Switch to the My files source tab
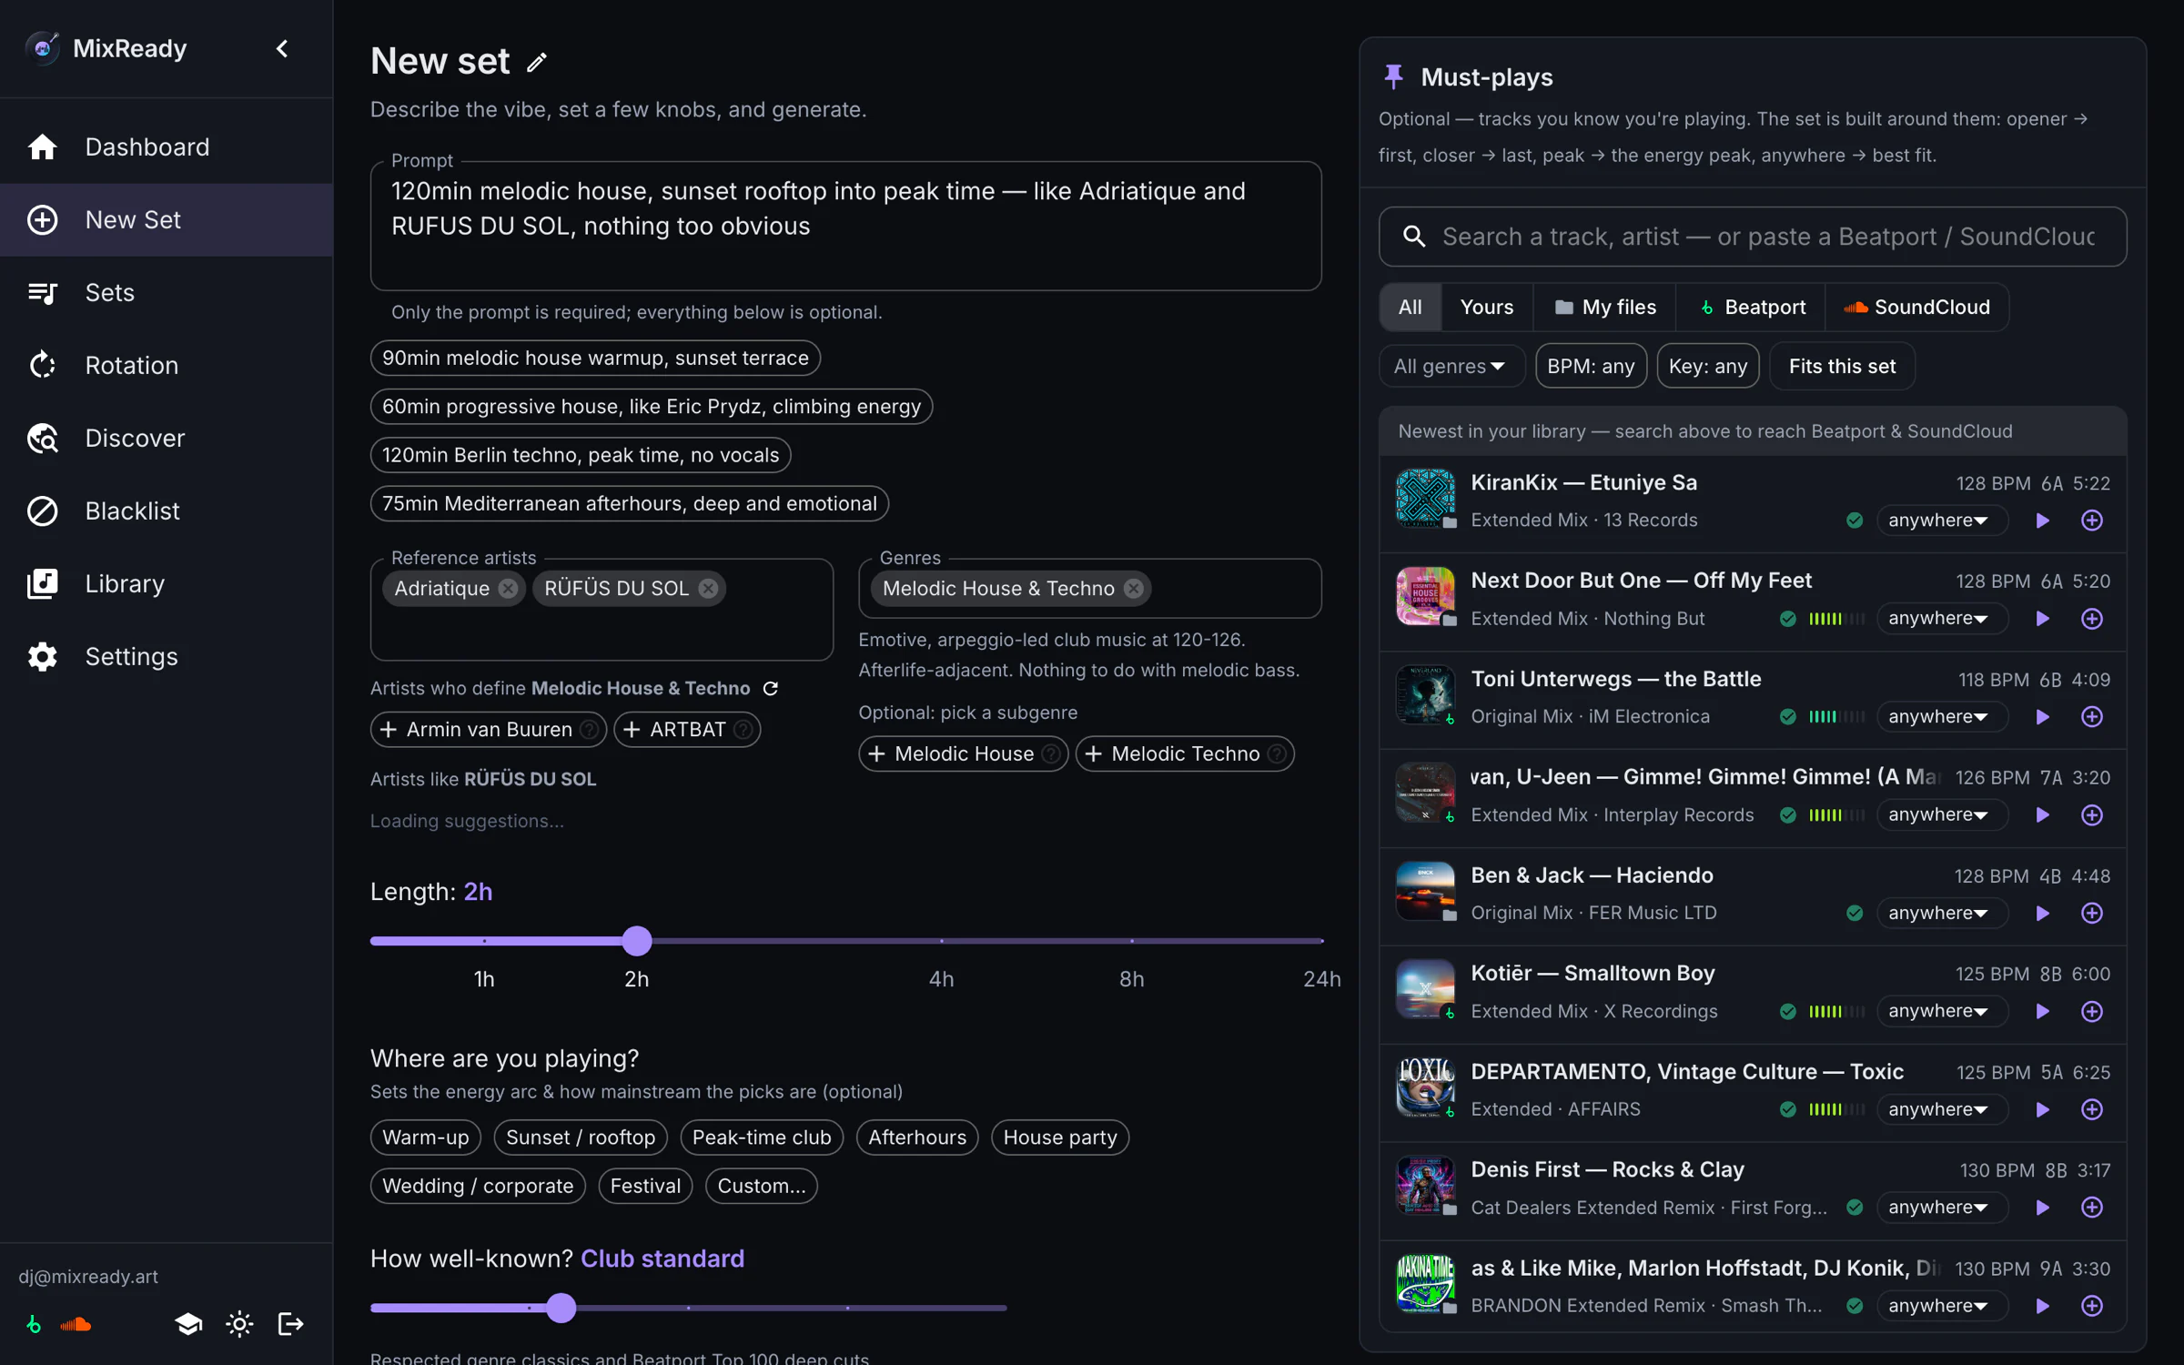 coord(1605,308)
